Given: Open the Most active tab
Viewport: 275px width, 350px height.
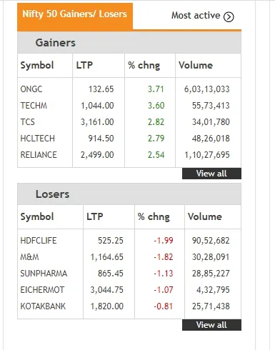Looking at the screenshot, I should [203, 16].
